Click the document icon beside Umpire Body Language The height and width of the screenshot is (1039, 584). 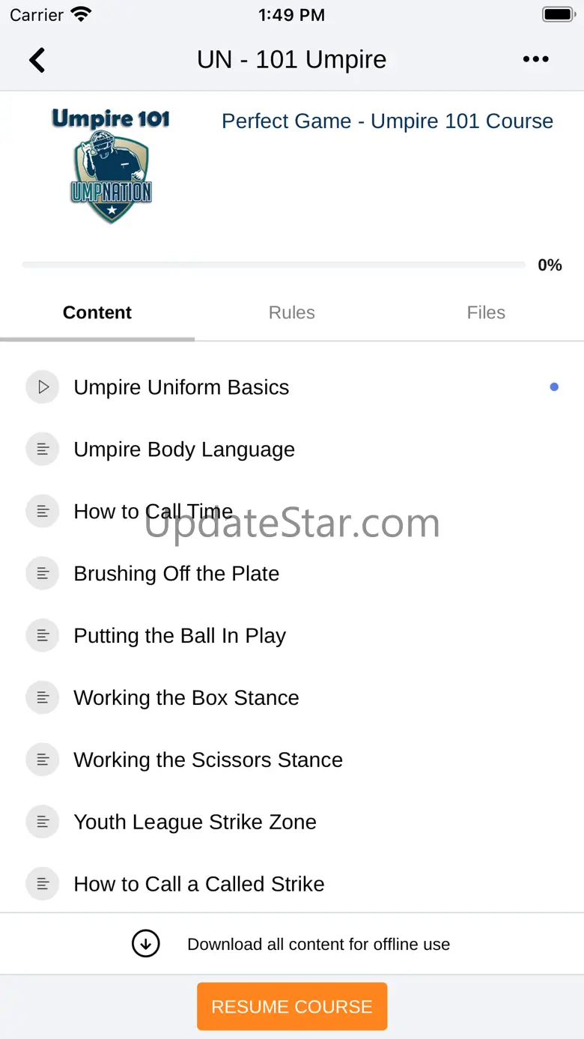pyautogui.click(x=43, y=449)
